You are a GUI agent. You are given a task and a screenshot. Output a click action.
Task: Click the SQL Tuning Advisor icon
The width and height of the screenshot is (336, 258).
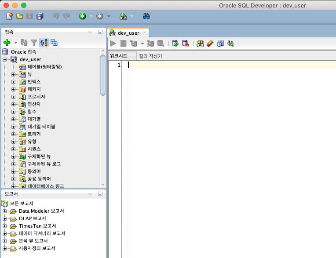[x=161, y=44]
